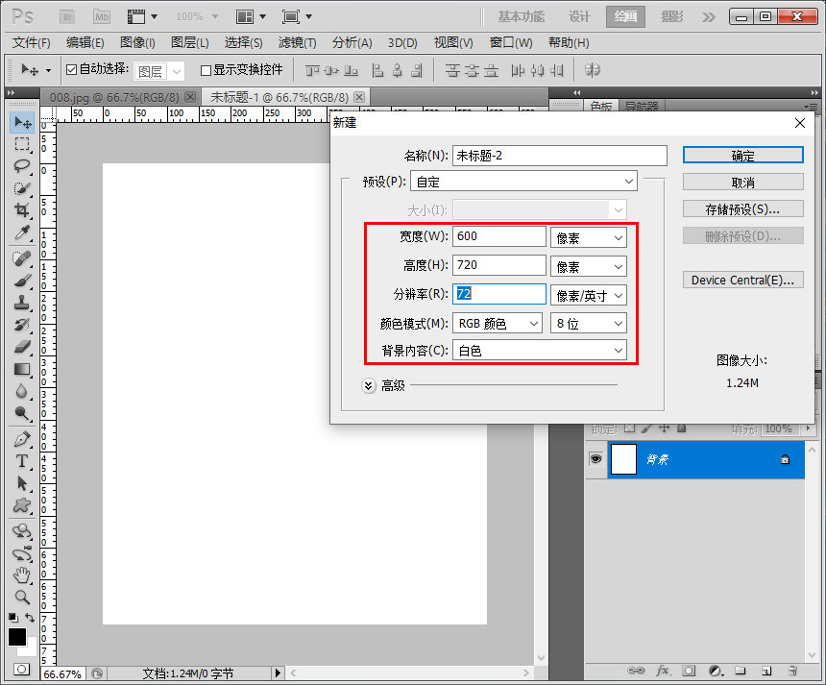Open the resolution unit 像素/英寸 dropdown
Image resolution: width=826 pixels, height=685 pixels.
coord(589,295)
